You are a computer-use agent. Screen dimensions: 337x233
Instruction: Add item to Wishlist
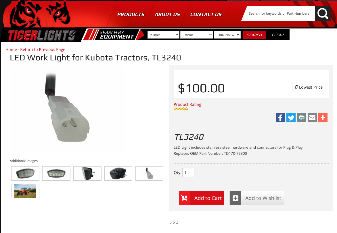[x=256, y=198]
